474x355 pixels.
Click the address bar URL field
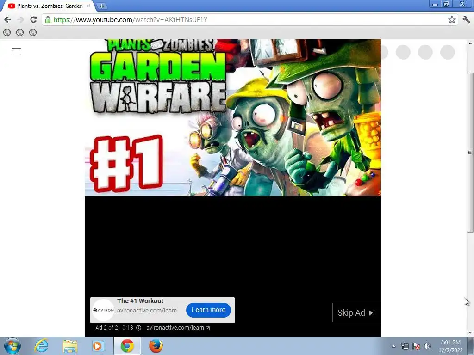tap(249, 19)
